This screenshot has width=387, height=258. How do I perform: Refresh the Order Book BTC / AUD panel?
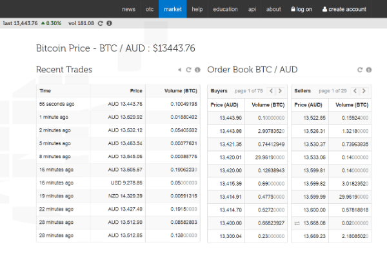click(360, 70)
